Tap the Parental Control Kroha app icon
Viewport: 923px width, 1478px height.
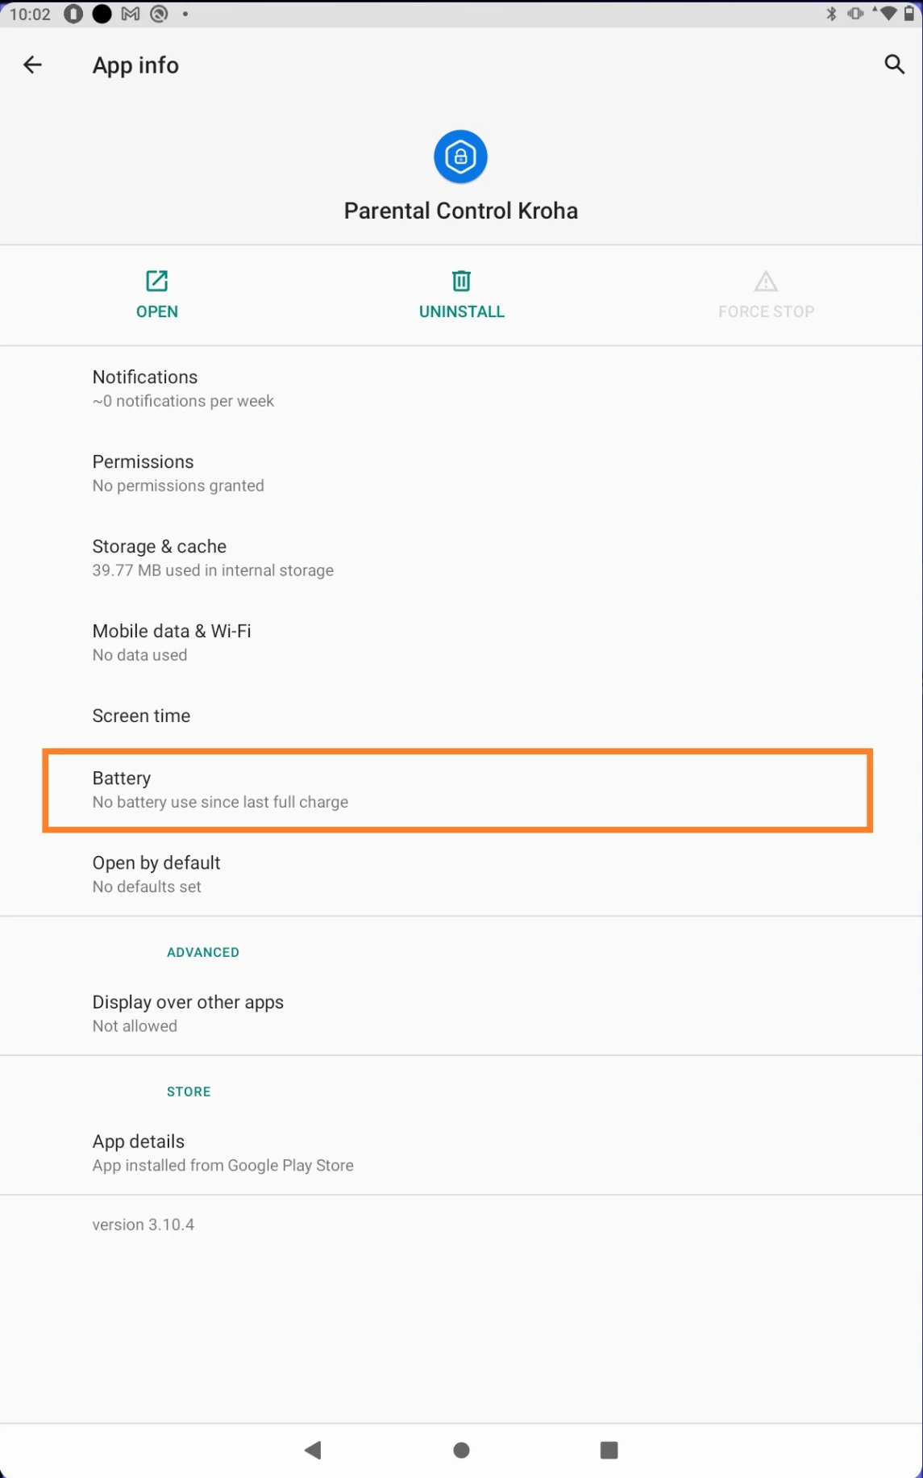coord(460,157)
